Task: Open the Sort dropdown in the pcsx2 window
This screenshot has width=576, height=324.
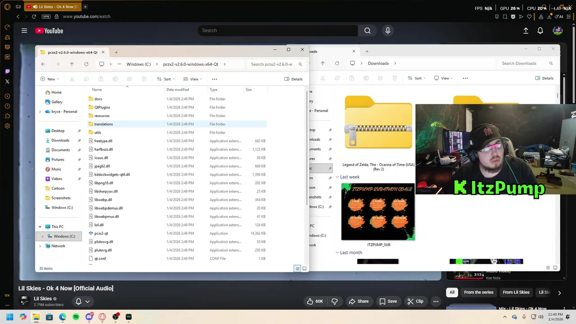Action: tap(166, 79)
